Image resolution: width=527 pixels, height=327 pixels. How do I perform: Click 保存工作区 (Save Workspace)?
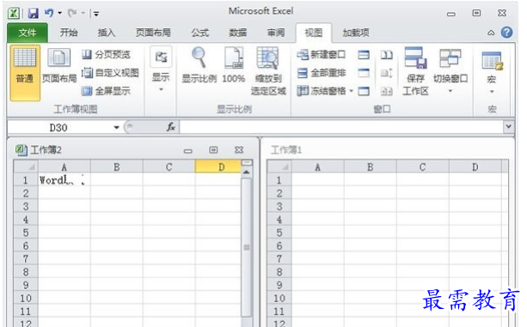(x=415, y=70)
